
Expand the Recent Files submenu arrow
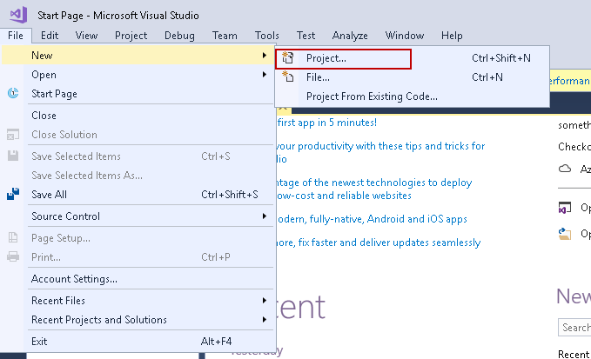tap(265, 301)
